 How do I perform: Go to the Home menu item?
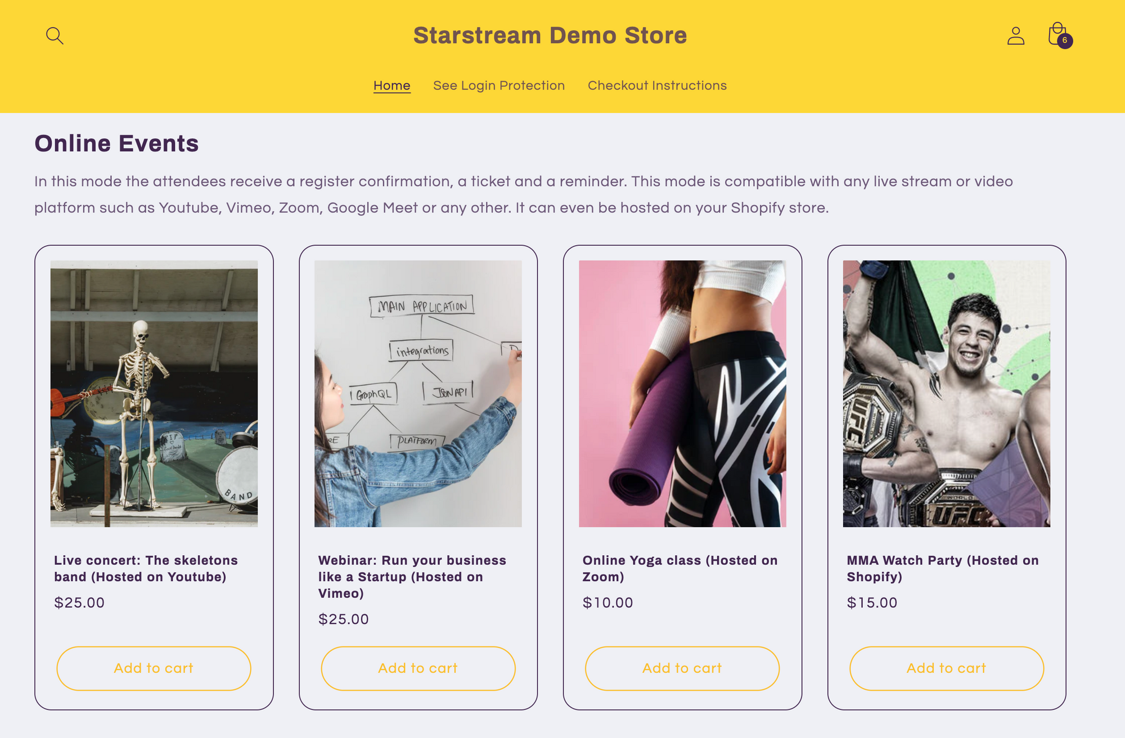[391, 85]
